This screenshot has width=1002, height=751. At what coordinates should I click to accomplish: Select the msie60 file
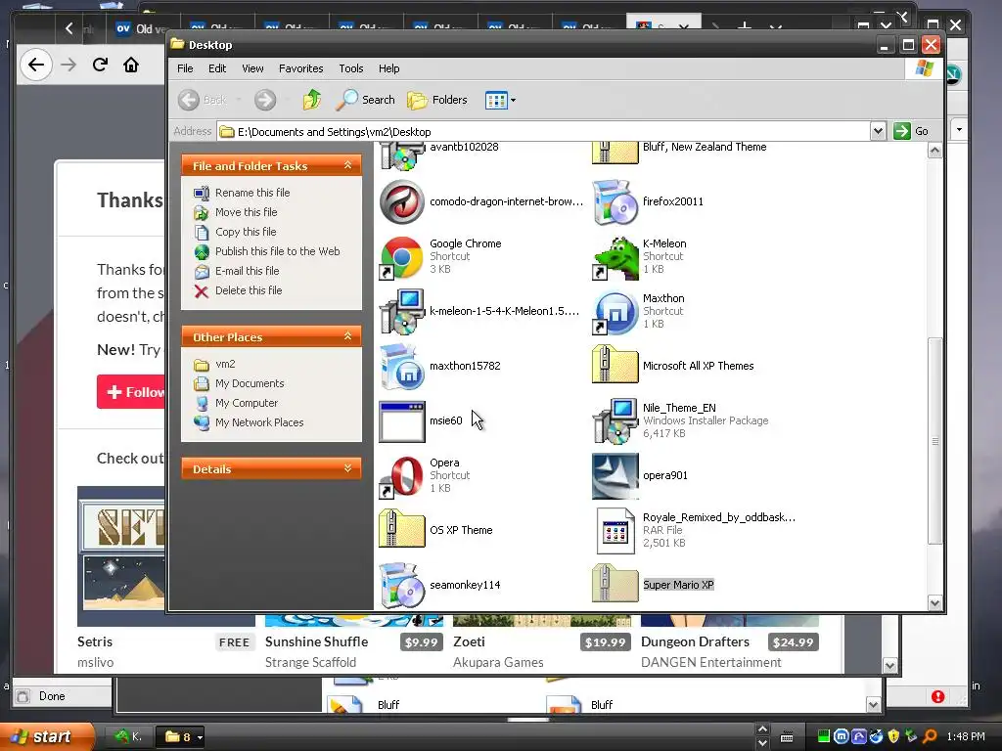(421, 420)
